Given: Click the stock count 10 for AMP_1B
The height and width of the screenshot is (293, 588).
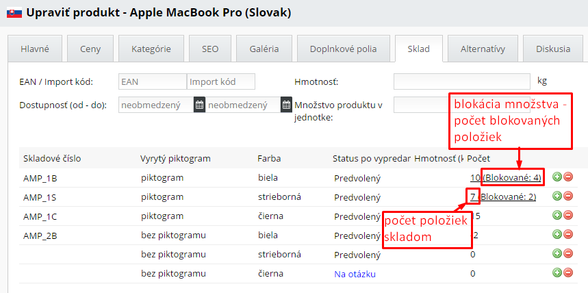Looking at the screenshot, I should coord(474,177).
